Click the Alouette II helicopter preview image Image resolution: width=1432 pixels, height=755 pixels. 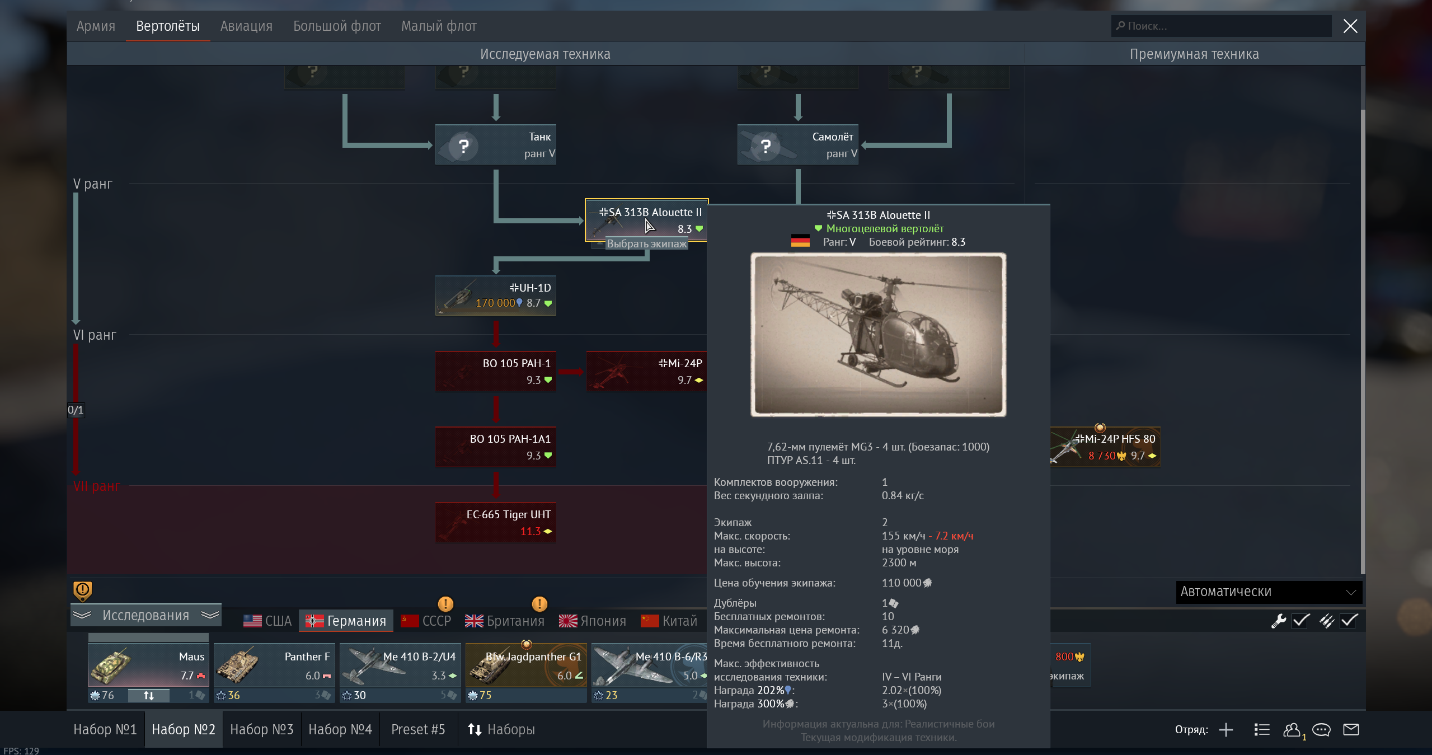[x=878, y=335]
